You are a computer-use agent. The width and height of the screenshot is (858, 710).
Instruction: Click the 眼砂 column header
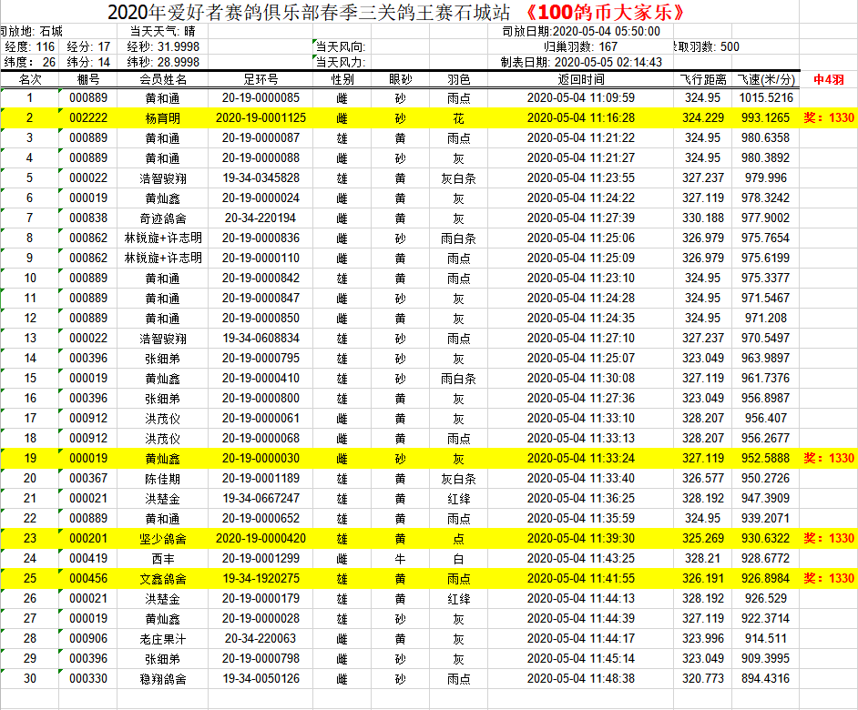point(401,80)
